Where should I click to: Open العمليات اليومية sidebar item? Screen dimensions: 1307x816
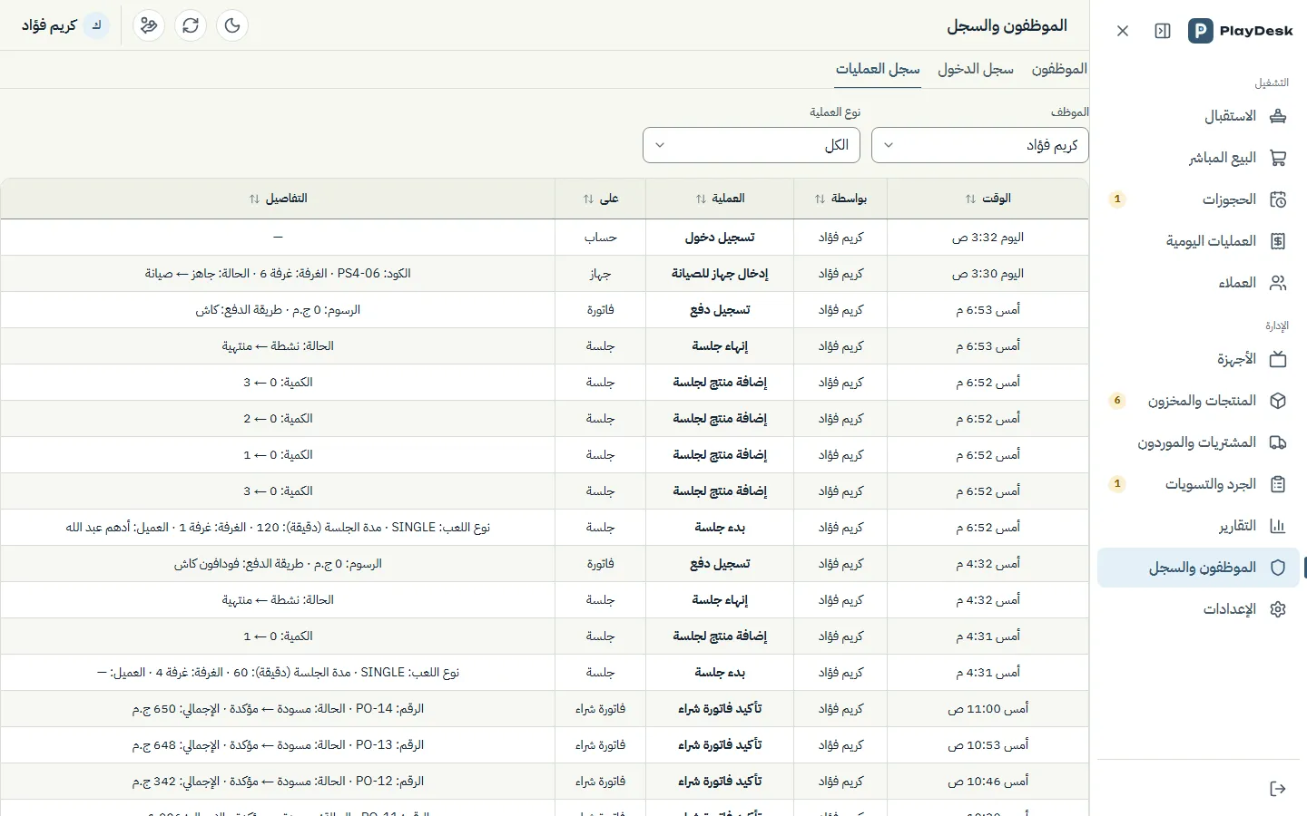click(x=1198, y=241)
